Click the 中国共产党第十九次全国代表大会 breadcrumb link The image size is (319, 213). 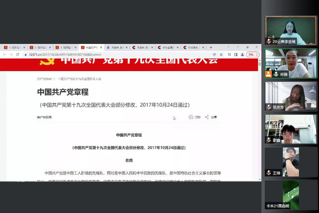click(79, 79)
